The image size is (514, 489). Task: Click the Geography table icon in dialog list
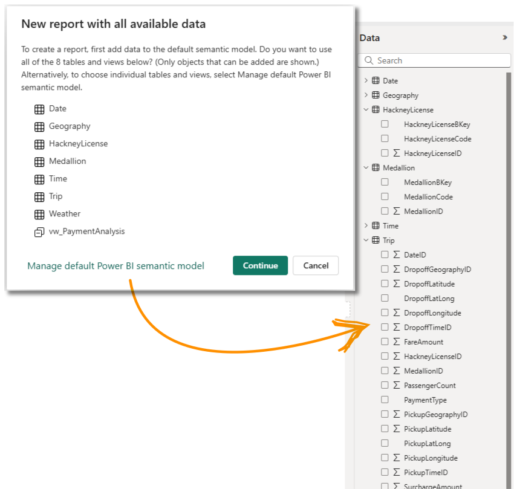point(39,127)
